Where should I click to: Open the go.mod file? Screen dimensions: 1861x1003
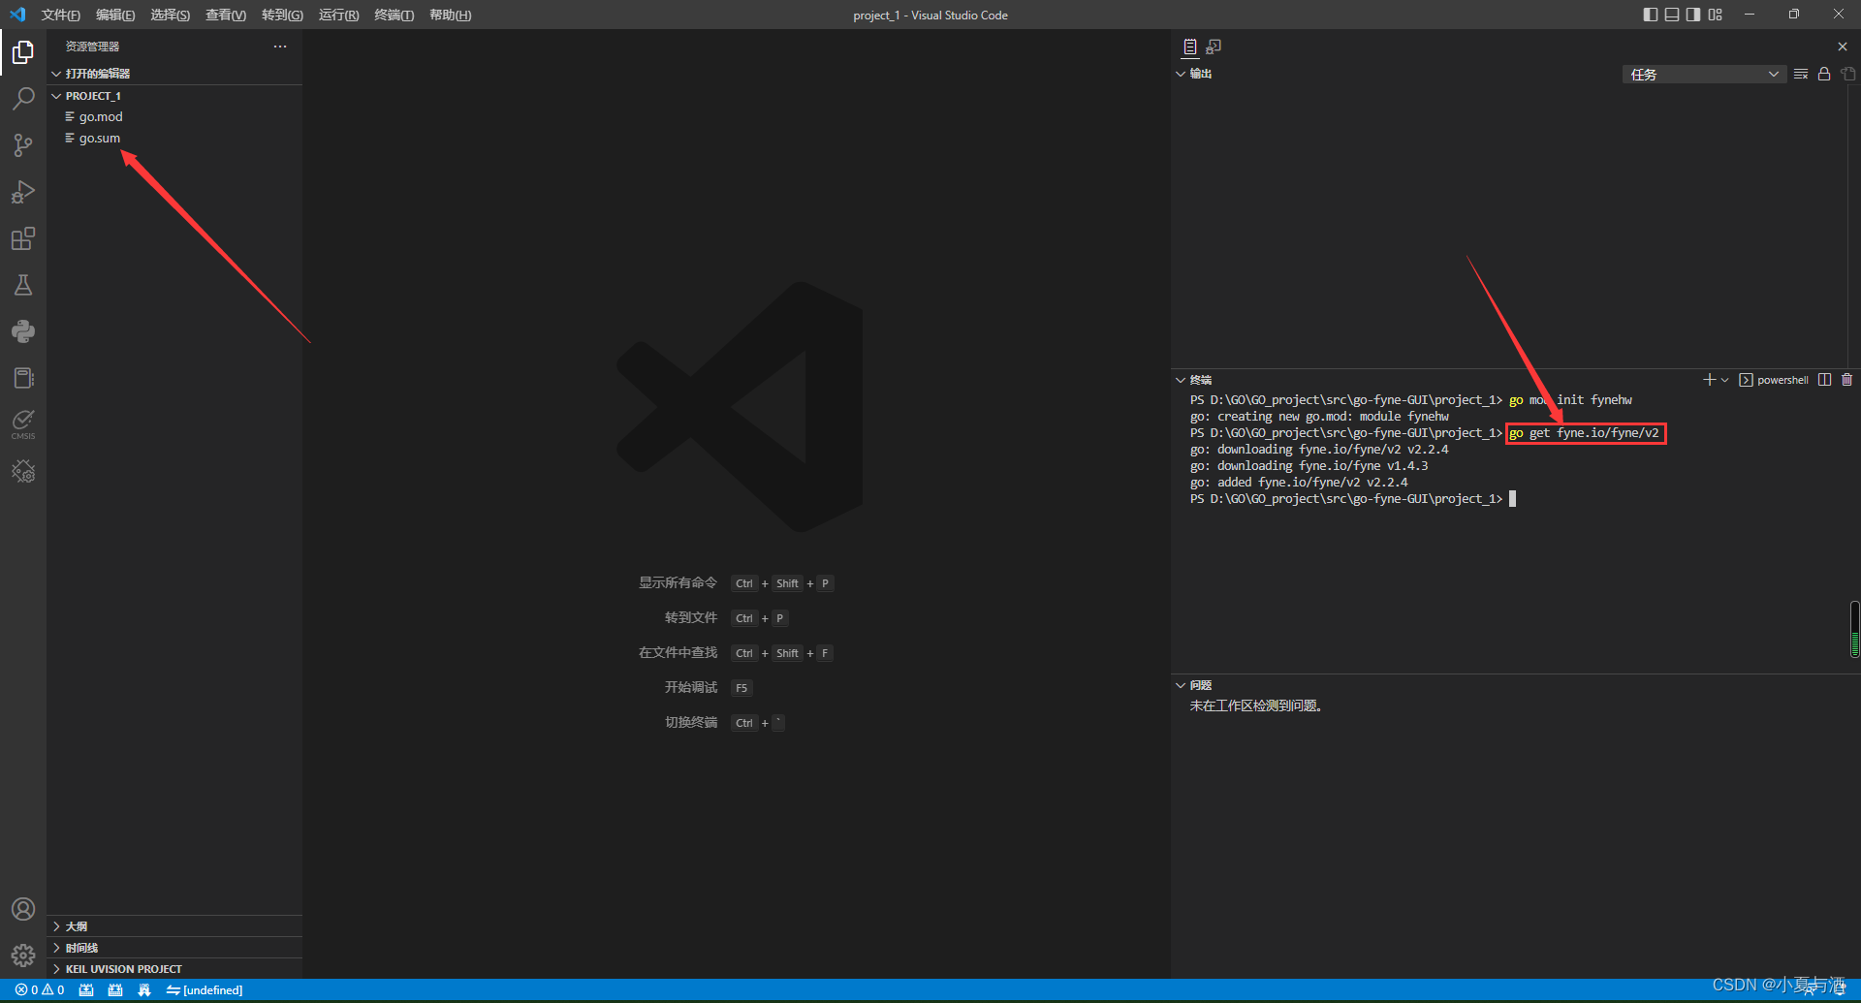pos(174,116)
